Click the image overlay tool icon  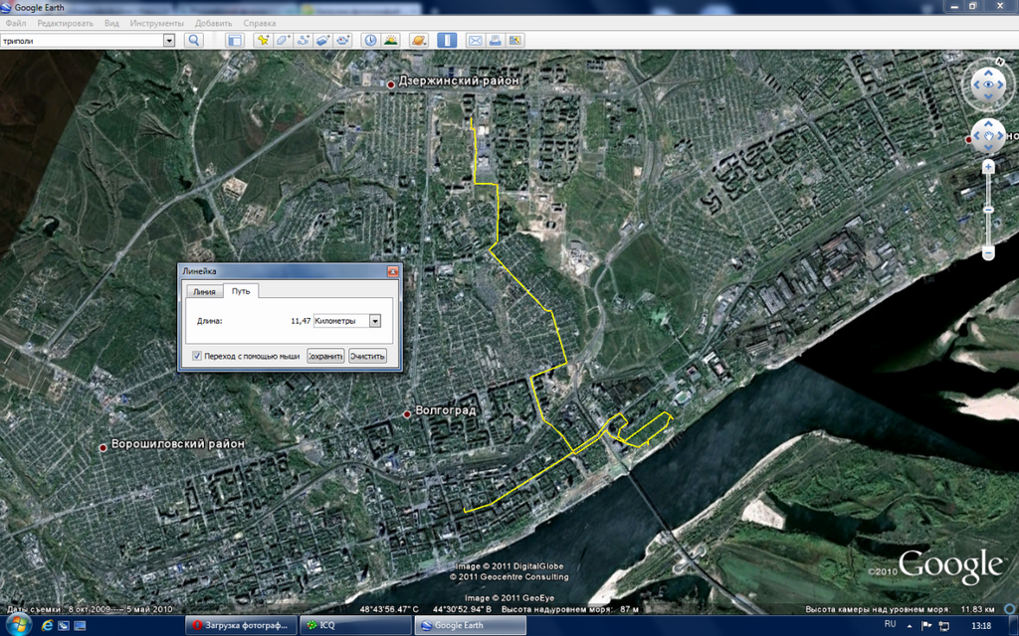(323, 40)
